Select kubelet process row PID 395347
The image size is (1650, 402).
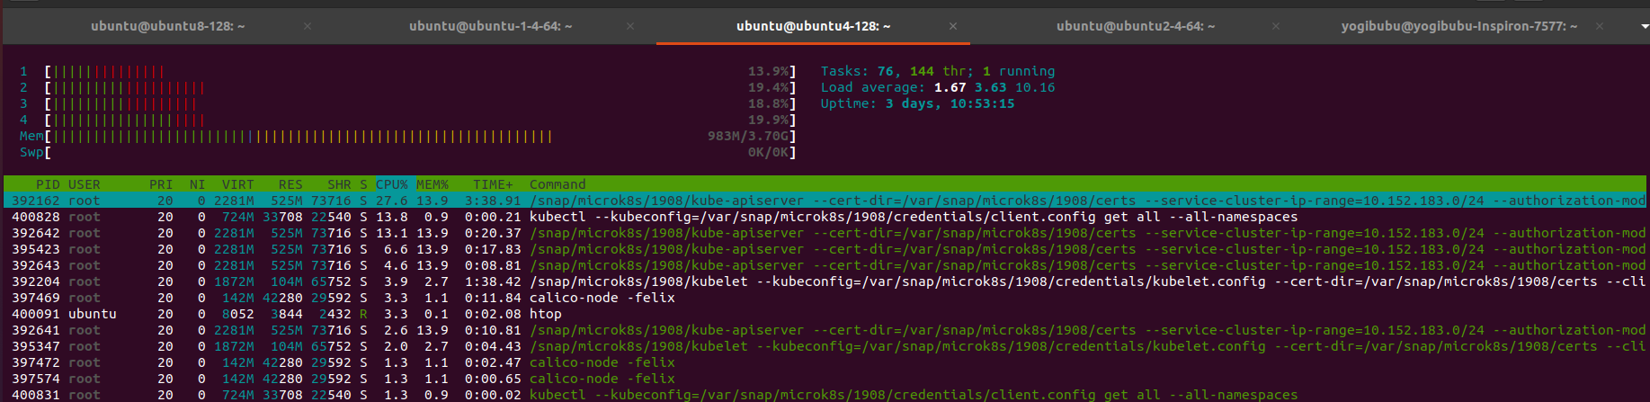(825, 346)
